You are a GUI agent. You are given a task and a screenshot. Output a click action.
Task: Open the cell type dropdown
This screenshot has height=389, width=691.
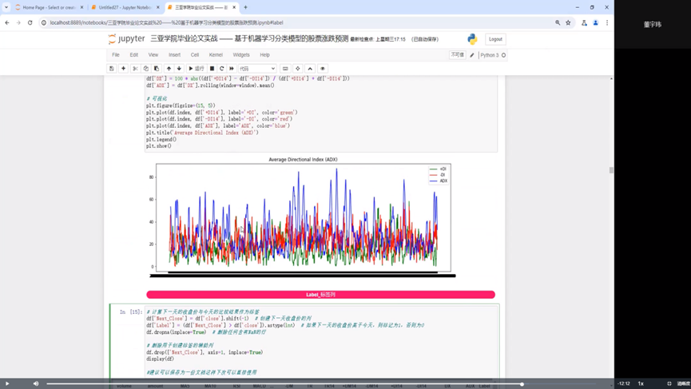tap(257, 69)
